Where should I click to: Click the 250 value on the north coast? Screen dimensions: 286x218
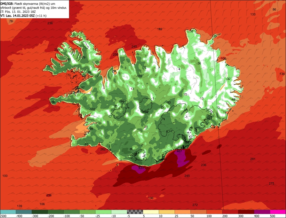pyautogui.click(x=116, y=54)
